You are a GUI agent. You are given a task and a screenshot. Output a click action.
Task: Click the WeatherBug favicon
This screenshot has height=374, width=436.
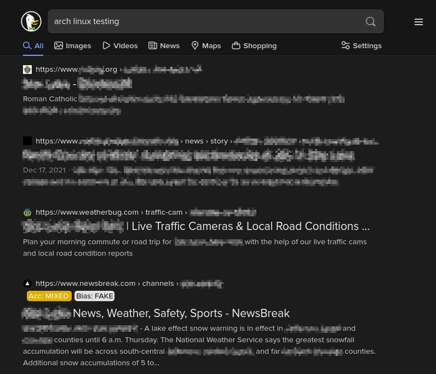tap(27, 212)
